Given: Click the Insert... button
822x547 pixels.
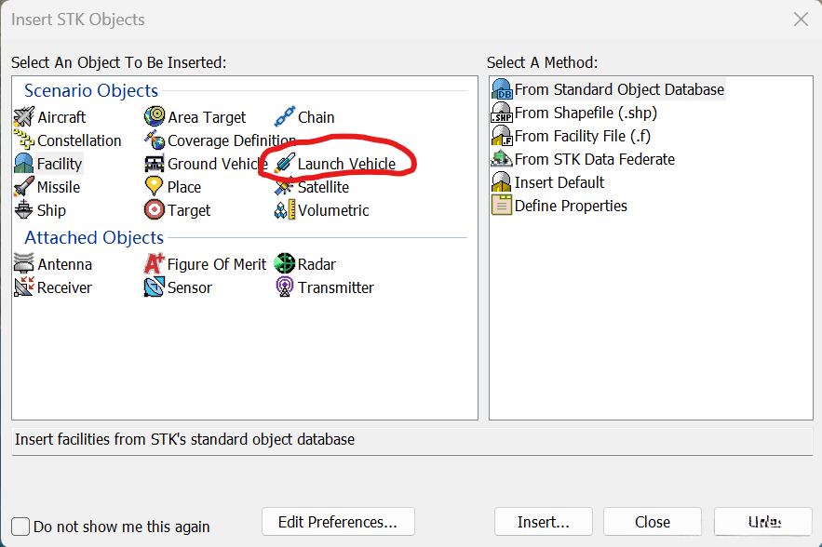Looking at the screenshot, I should click(x=543, y=522).
